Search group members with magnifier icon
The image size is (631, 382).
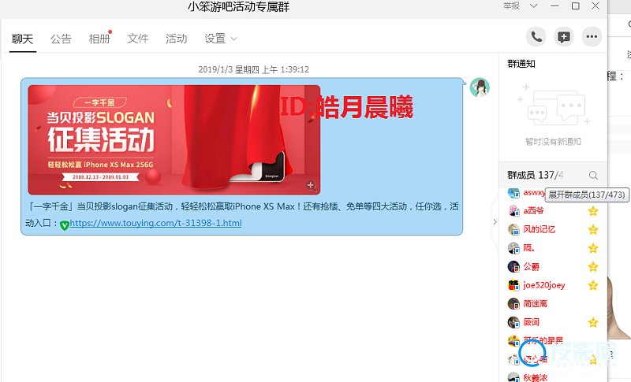593,175
